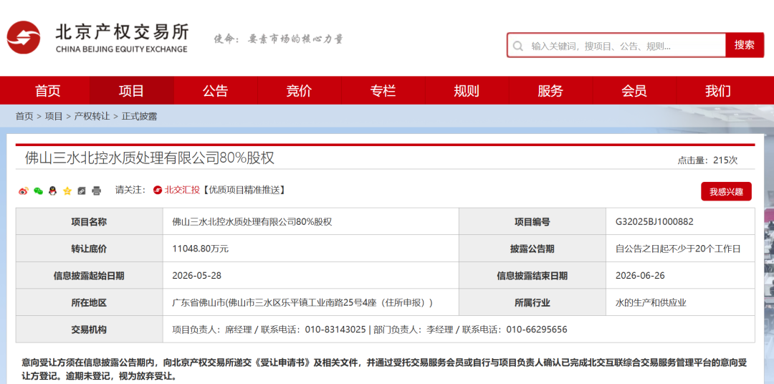Open the 竞价 navigation menu
This screenshot has width=774, height=384.
[299, 91]
